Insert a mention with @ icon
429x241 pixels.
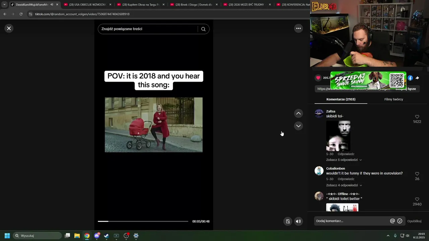392,221
